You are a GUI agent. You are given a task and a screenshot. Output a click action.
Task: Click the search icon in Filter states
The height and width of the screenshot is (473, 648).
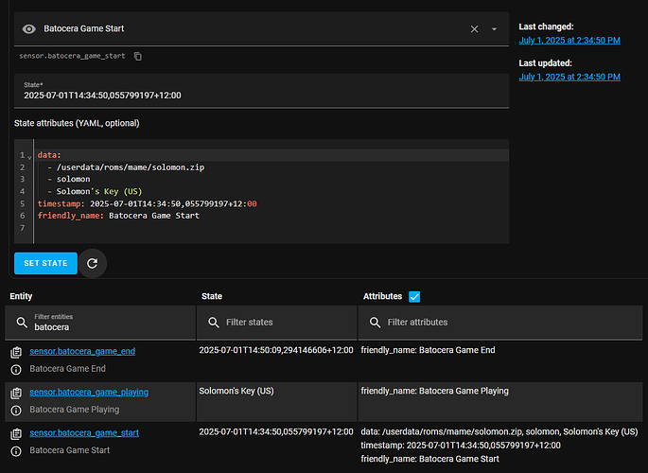click(214, 323)
